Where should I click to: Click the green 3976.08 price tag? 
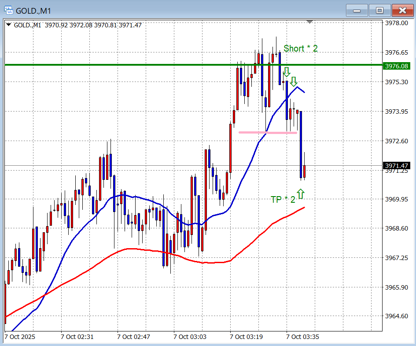point(397,66)
